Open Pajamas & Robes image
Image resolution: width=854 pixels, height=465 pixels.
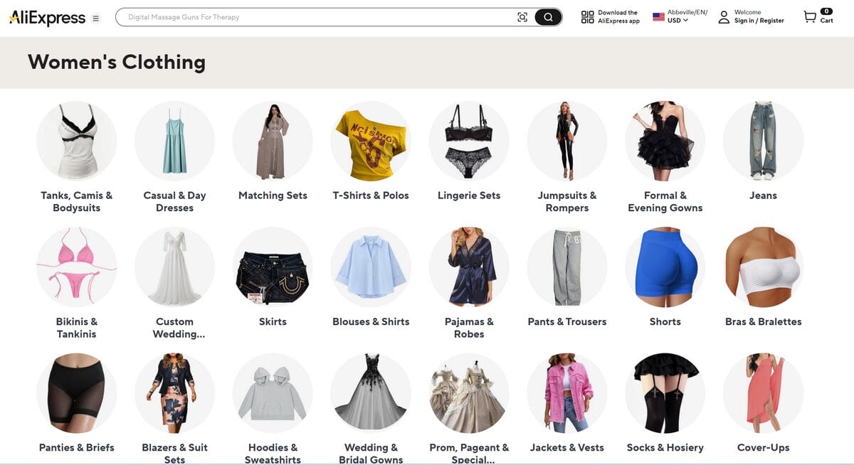point(469,267)
